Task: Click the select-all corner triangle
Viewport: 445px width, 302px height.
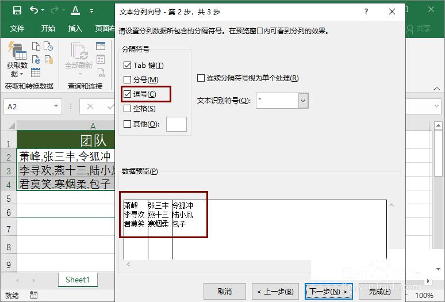Action: click(x=11, y=125)
